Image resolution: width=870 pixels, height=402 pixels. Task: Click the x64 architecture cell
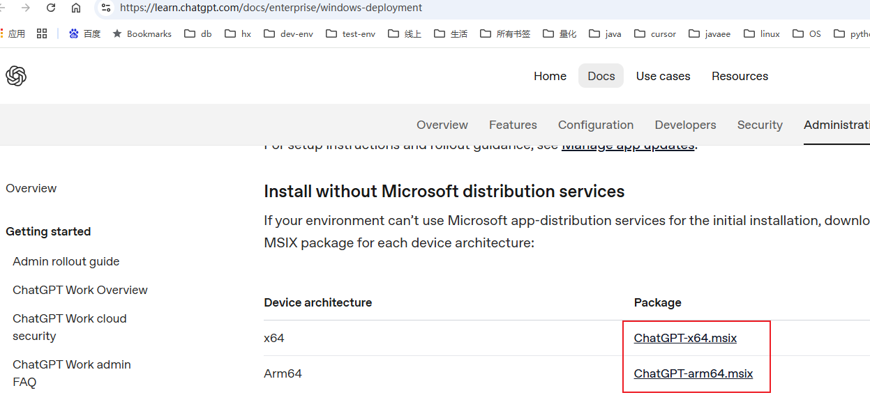click(274, 338)
